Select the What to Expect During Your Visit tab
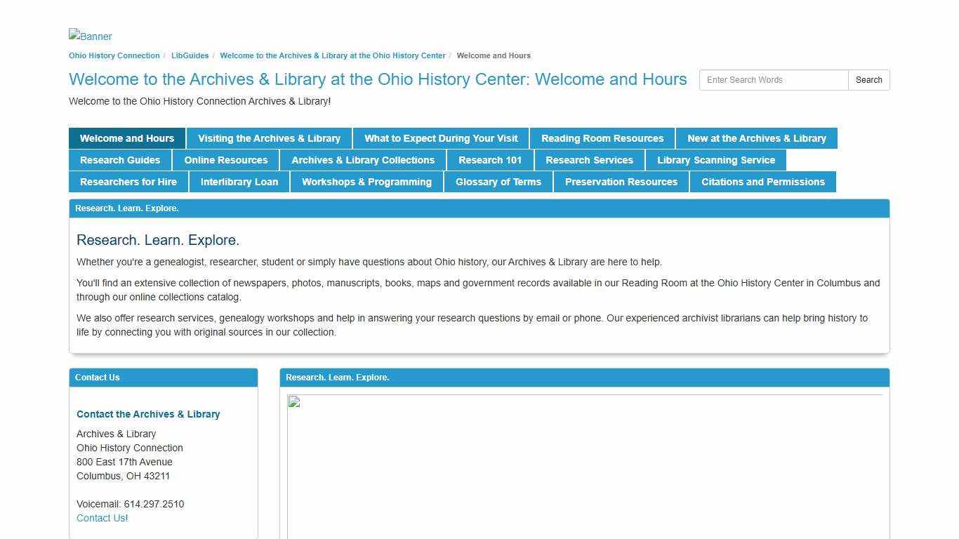Image resolution: width=959 pixels, height=539 pixels. [440, 138]
